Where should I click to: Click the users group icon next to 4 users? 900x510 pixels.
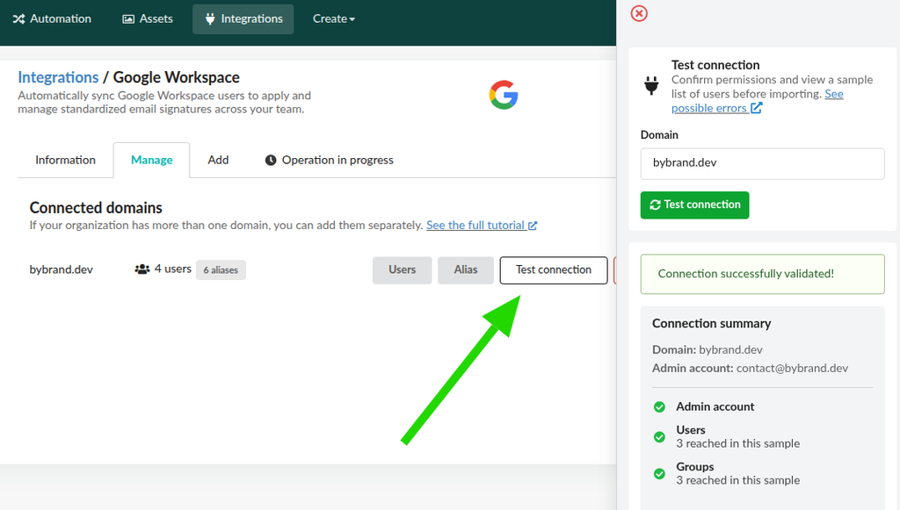[x=142, y=269]
